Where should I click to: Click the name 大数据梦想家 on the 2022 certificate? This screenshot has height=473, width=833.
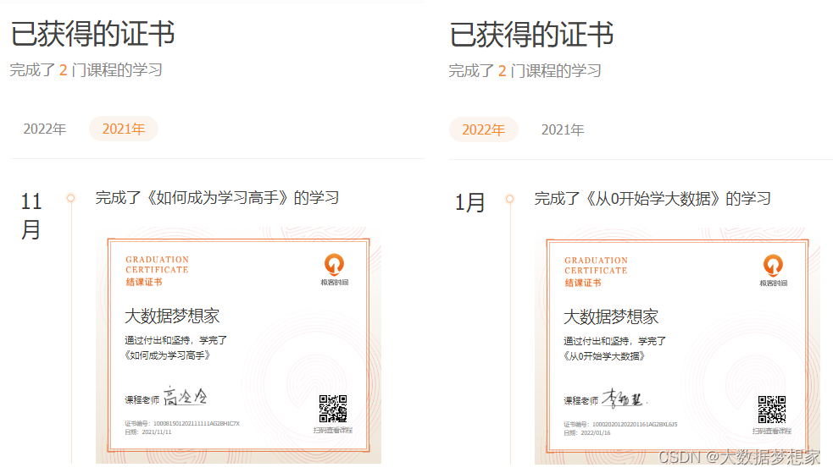(611, 317)
